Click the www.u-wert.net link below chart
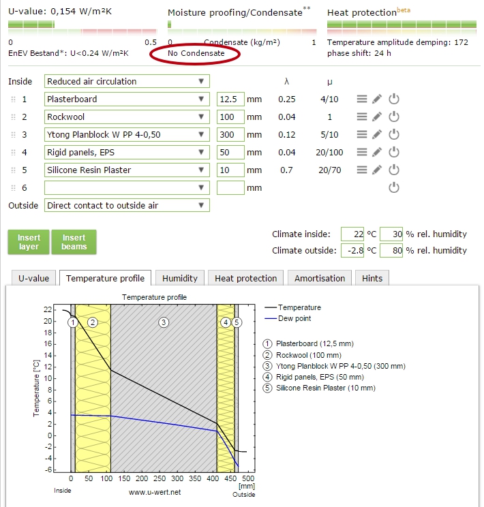 click(x=155, y=492)
